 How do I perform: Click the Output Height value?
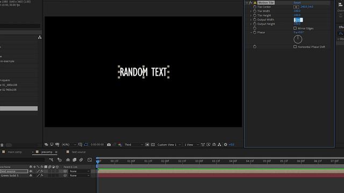(297, 24)
